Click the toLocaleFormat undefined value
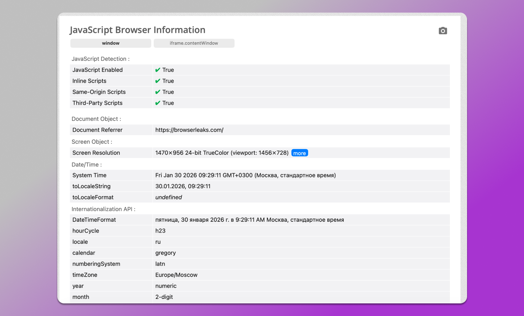Screen dimensions: 524x316 [168, 197]
